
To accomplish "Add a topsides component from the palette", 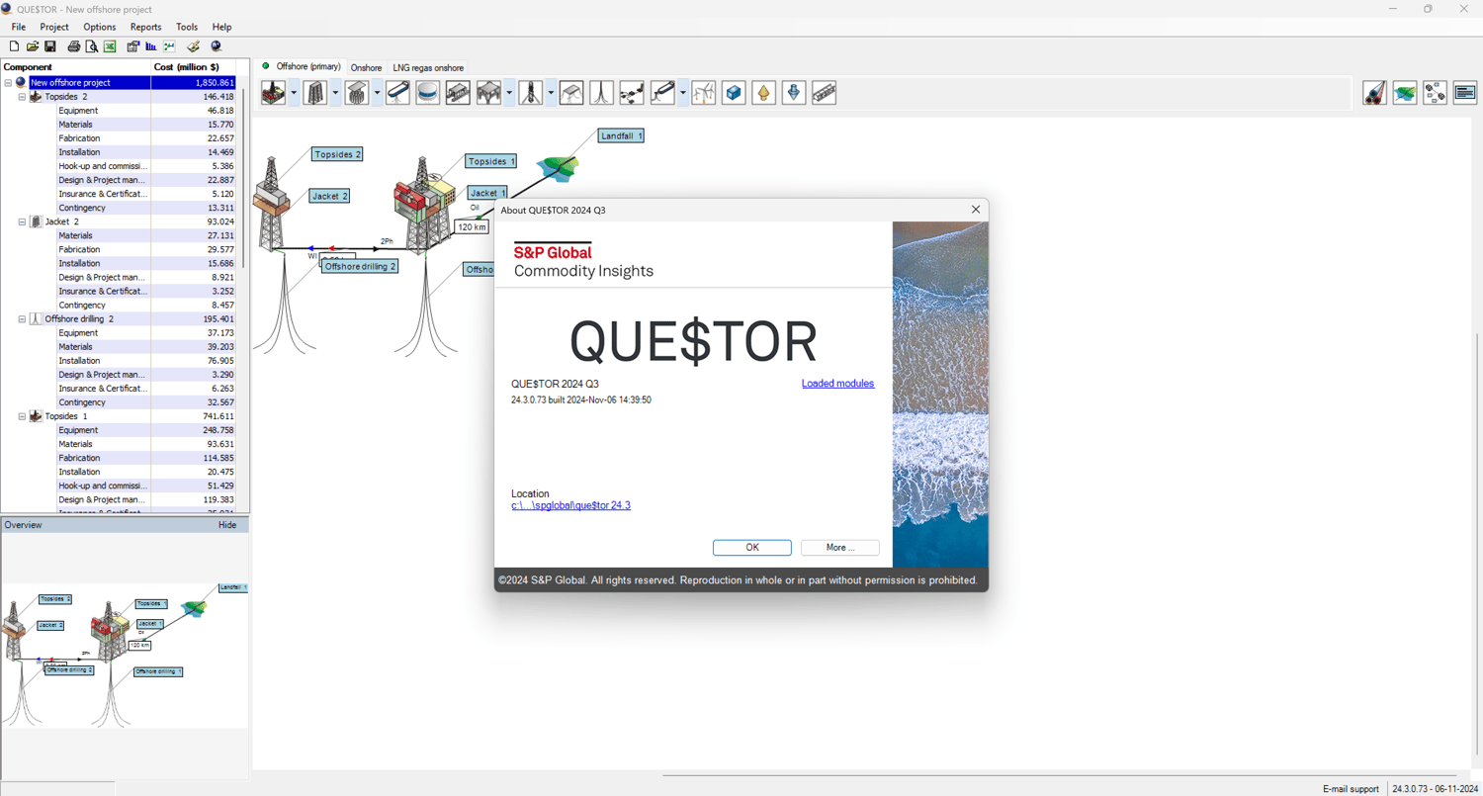I will (x=274, y=93).
